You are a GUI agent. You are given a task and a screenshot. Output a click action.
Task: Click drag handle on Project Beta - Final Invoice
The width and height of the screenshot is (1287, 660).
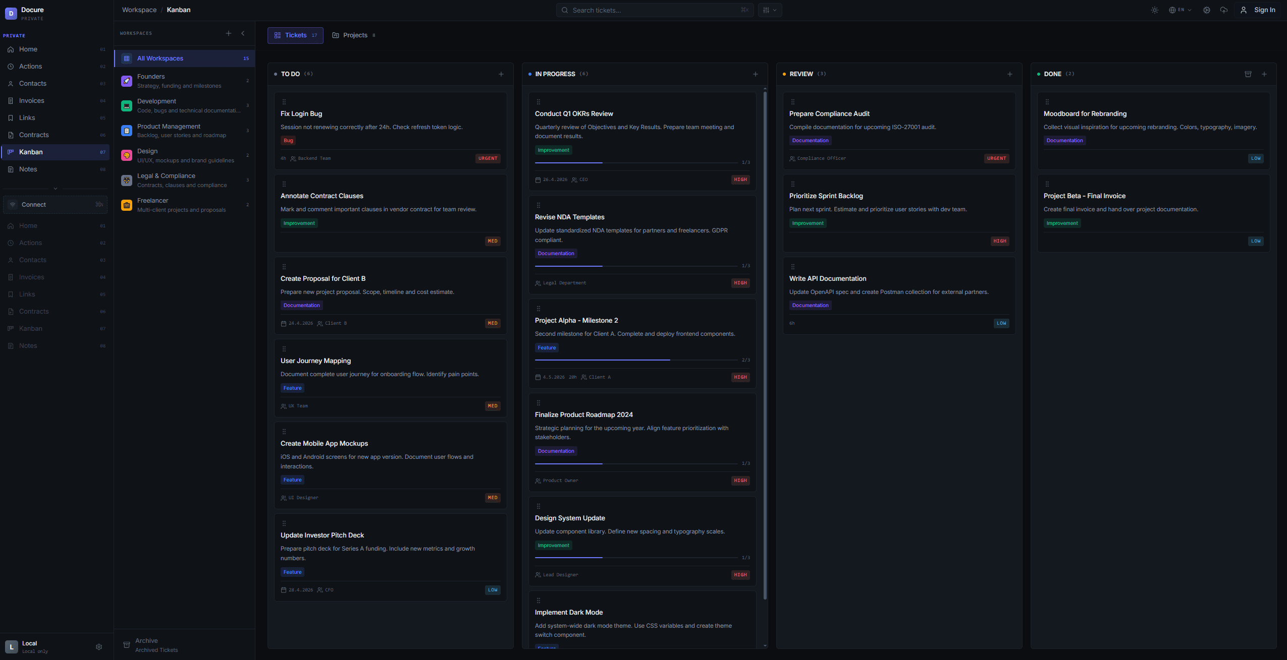(x=1047, y=184)
